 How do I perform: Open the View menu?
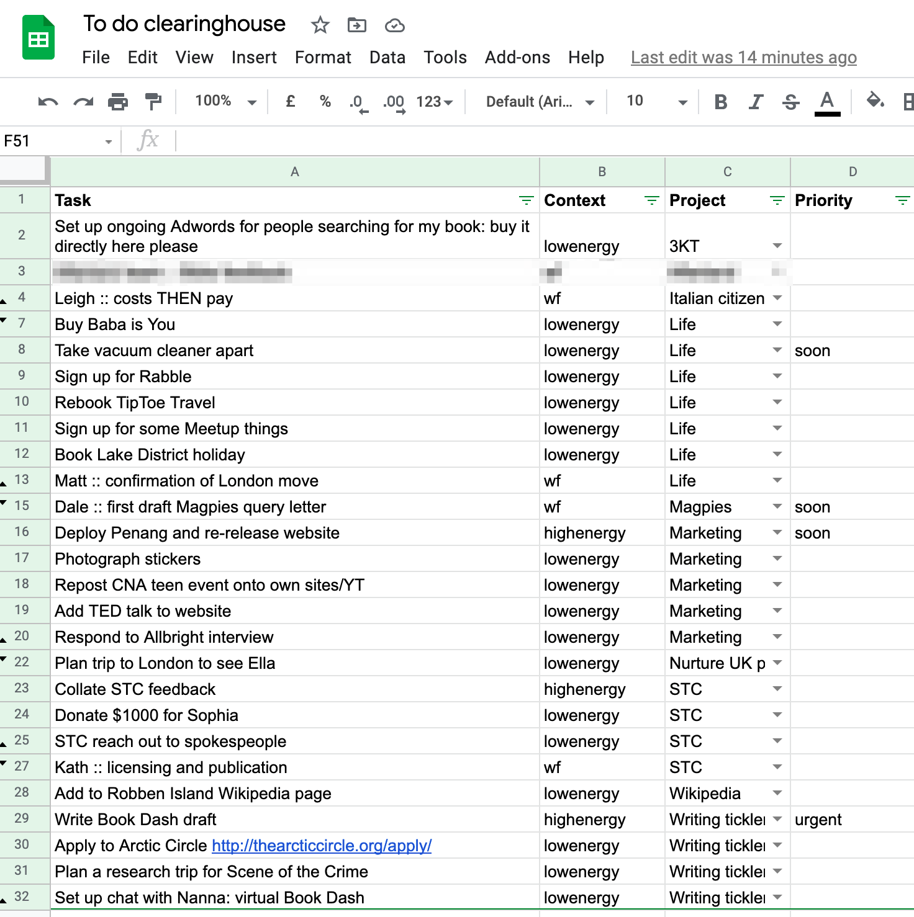194,58
